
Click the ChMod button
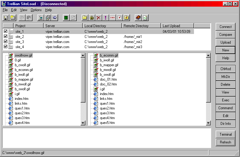click(226, 69)
